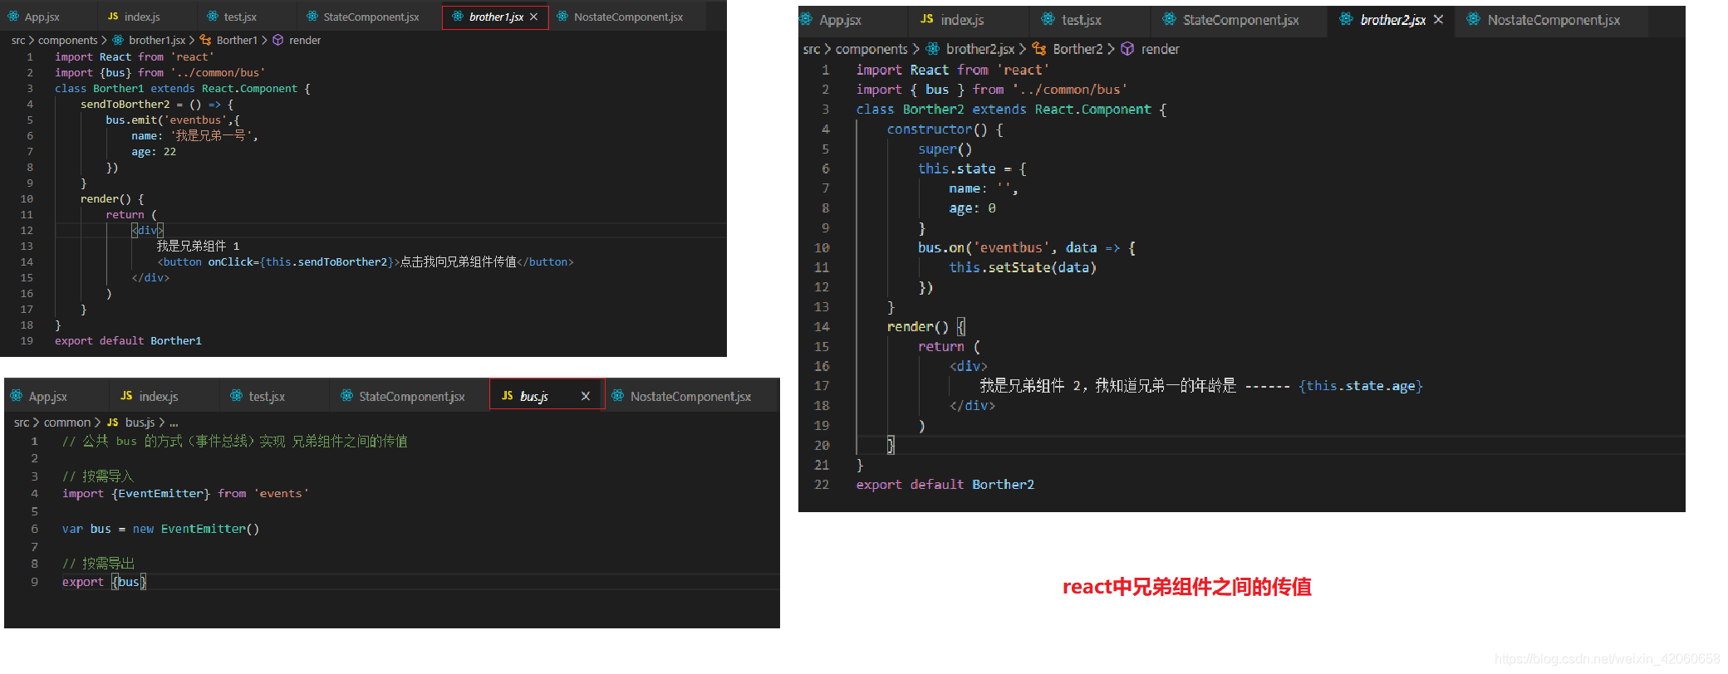This screenshot has height=674, width=1728.
Task: Click line number 9 in bus.js editor
Action: pos(34,582)
